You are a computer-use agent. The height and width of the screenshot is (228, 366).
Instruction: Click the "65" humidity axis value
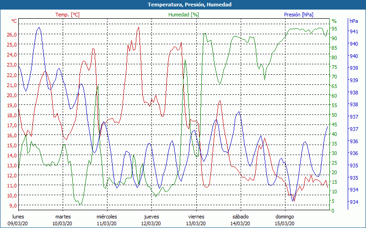334,86
